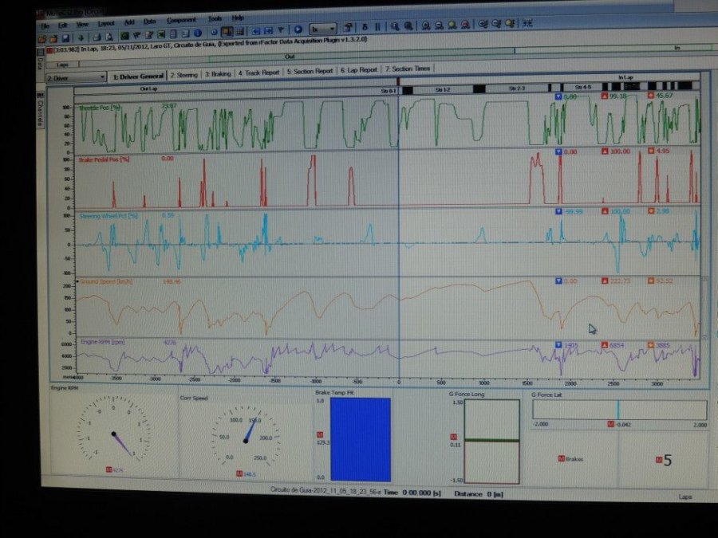Viewport: 718px width, 538px height.
Task: Open the Data menu
Action: (x=150, y=22)
